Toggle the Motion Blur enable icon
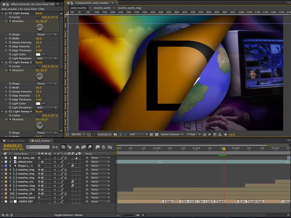 click(x=89, y=147)
